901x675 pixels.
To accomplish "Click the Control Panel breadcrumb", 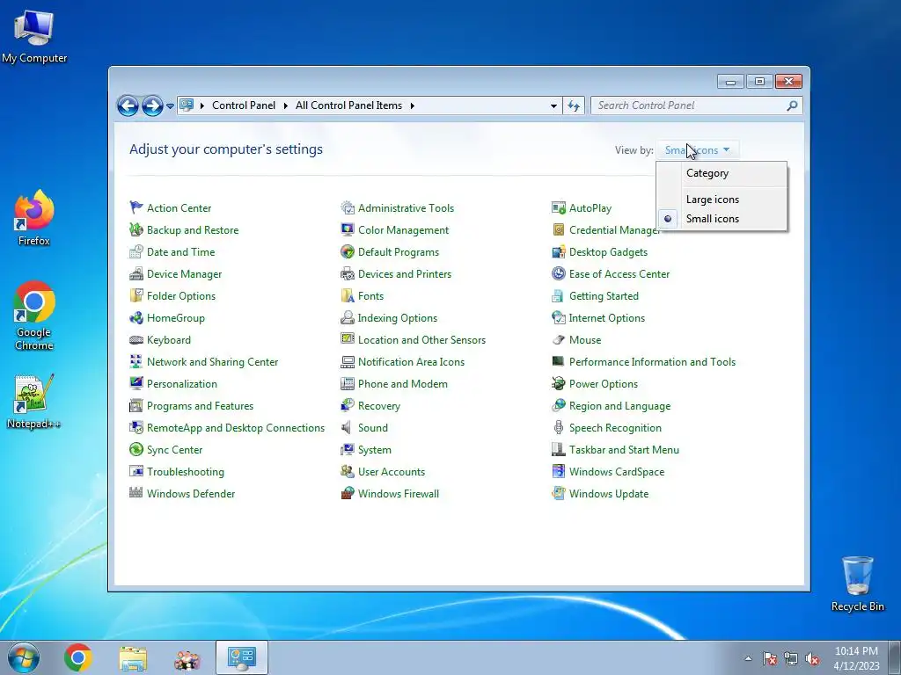I will 244,105.
